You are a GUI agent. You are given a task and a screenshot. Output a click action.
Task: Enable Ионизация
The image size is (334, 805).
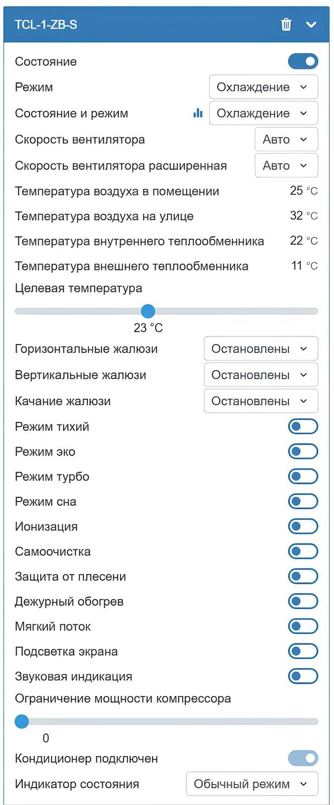[x=303, y=526]
